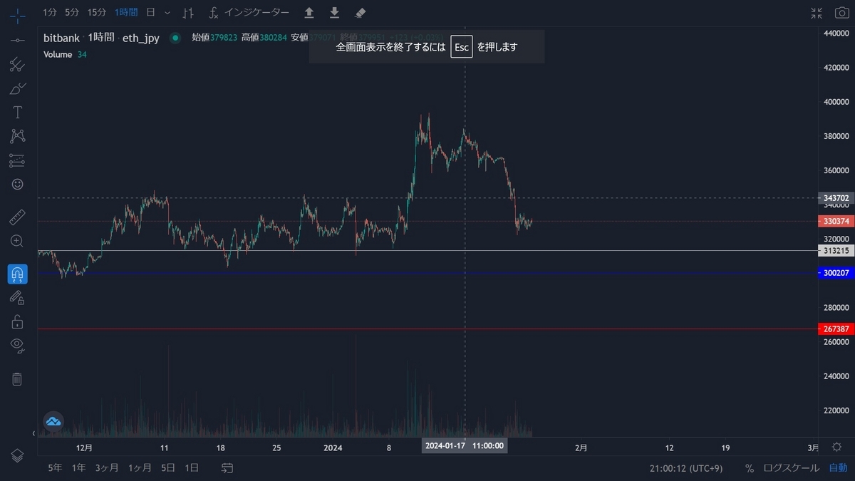
Task: Click the blue 300207 price label
Action: click(836, 273)
